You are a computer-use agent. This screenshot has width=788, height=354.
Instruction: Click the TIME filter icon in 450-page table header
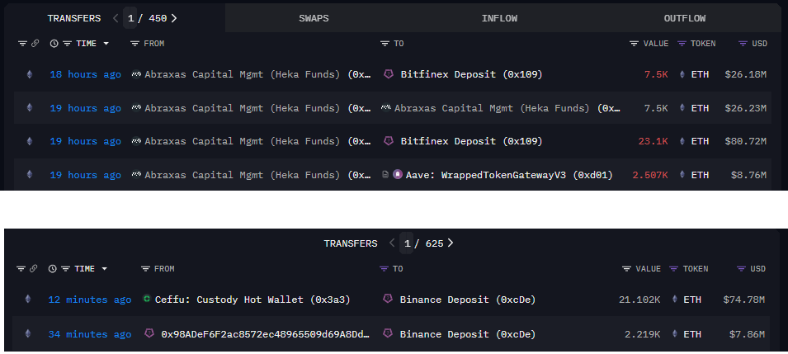[67, 44]
